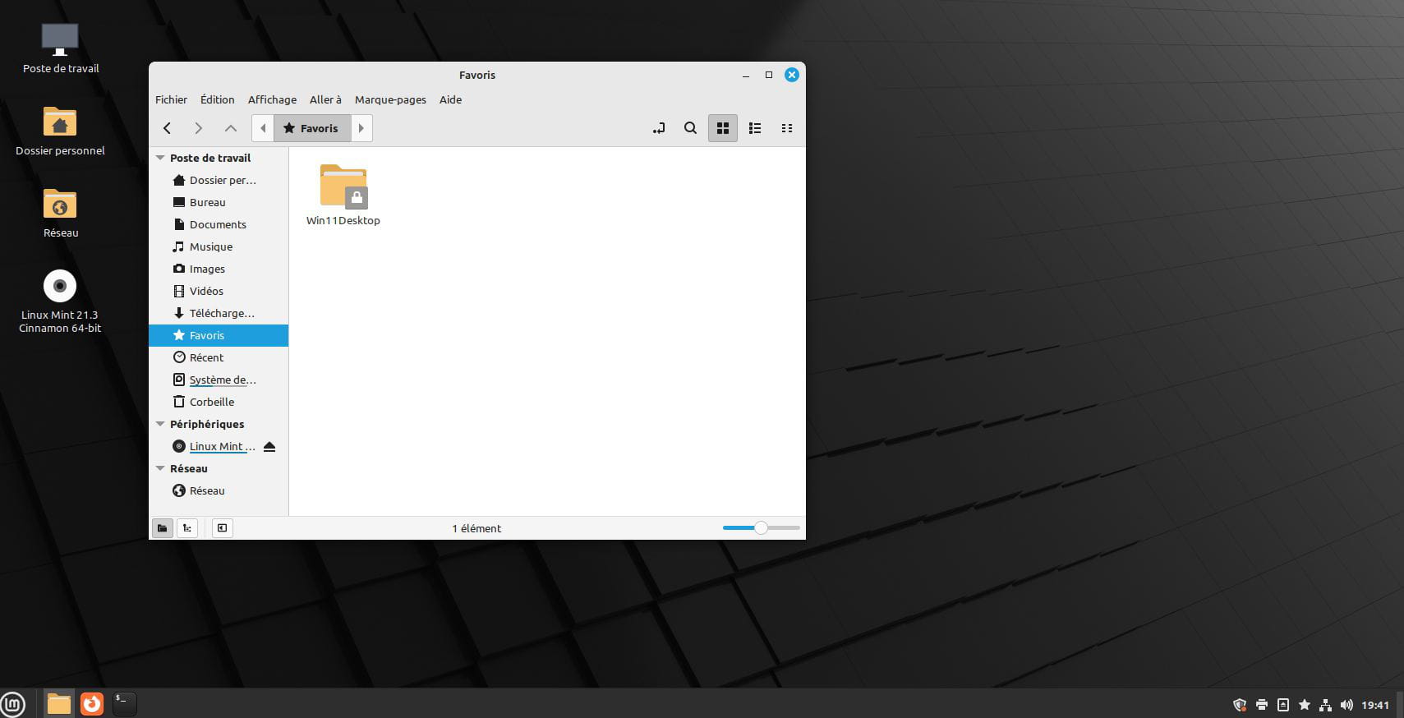This screenshot has height=718, width=1404.
Task: Select Linux Mint 21.3 disc desktop icon
Action: pyautogui.click(x=60, y=301)
